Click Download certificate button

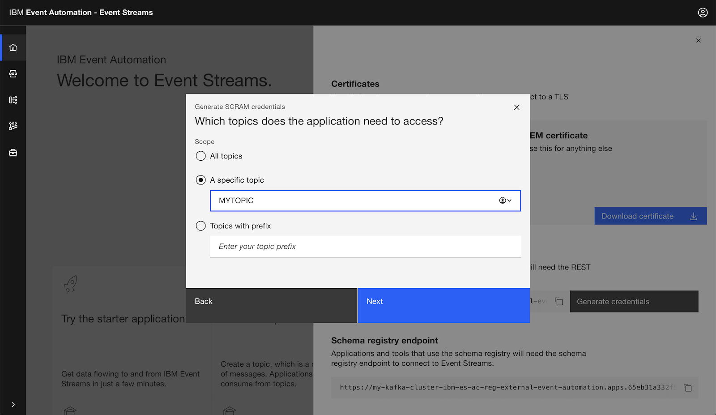pos(650,216)
